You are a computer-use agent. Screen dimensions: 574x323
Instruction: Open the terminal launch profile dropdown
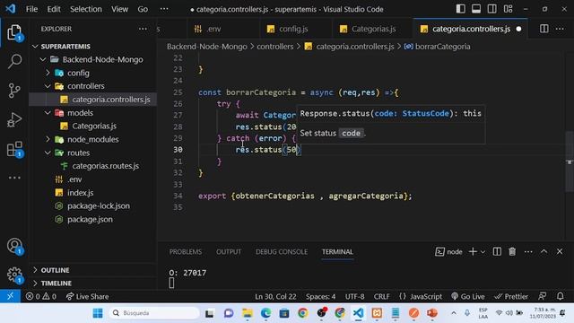483,252
